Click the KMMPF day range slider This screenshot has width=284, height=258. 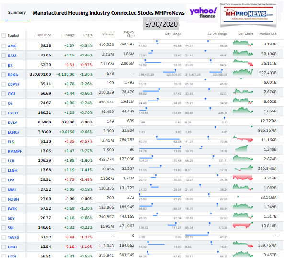(x=160, y=149)
